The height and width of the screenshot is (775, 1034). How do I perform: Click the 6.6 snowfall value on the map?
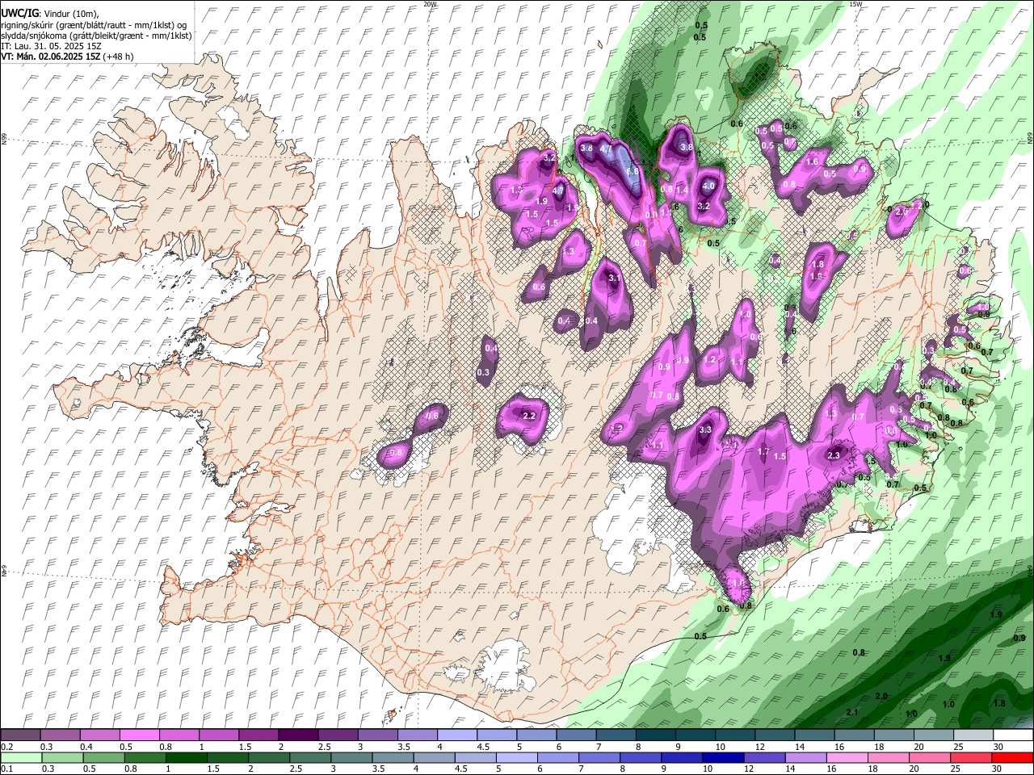pyautogui.click(x=633, y=171)
